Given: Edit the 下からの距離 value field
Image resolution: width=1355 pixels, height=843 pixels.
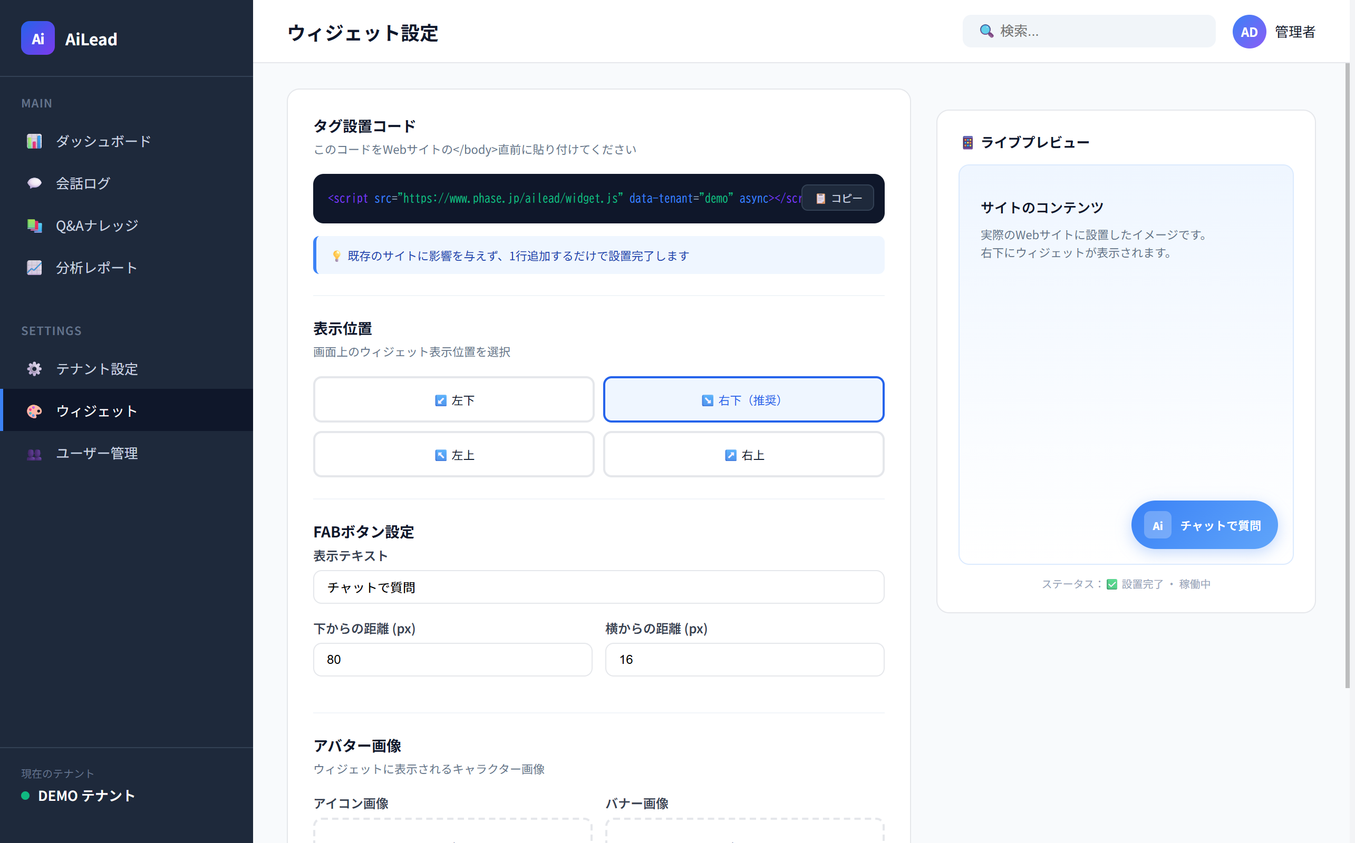Looking at the screenshot, I should (453, 660).
